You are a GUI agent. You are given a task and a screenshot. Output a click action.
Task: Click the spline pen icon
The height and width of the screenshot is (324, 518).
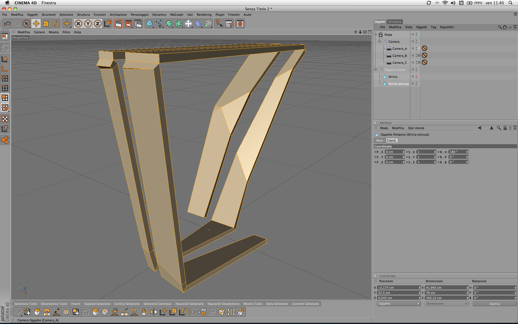[x=159, y=24]
